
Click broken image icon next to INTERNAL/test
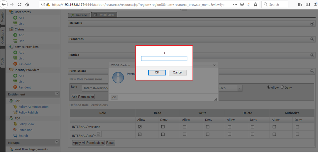98,134
